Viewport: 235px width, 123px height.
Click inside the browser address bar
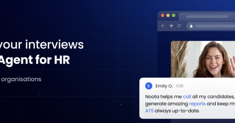[214, 26]
